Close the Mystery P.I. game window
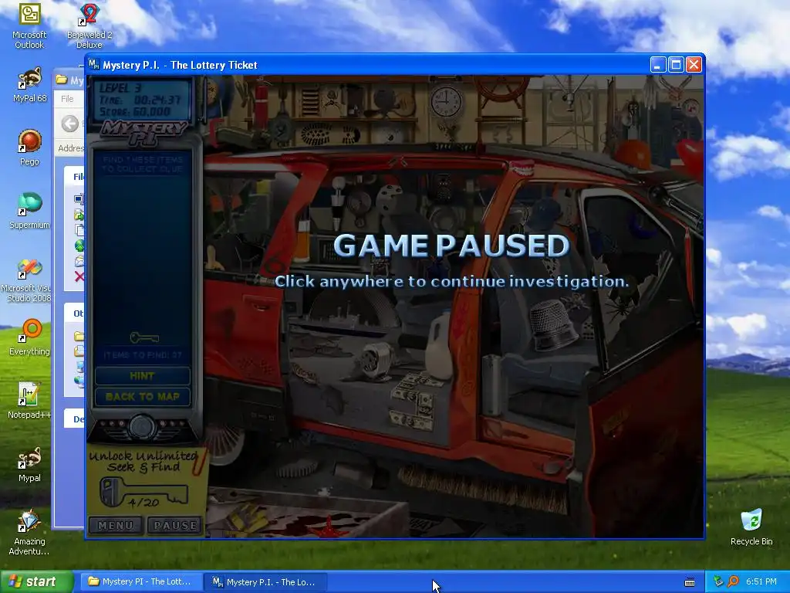The width and height of the screenshot is (790, 593). [694, 65]
